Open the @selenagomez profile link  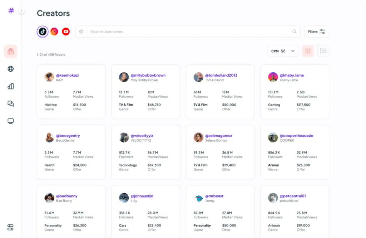tap(219, 136)
